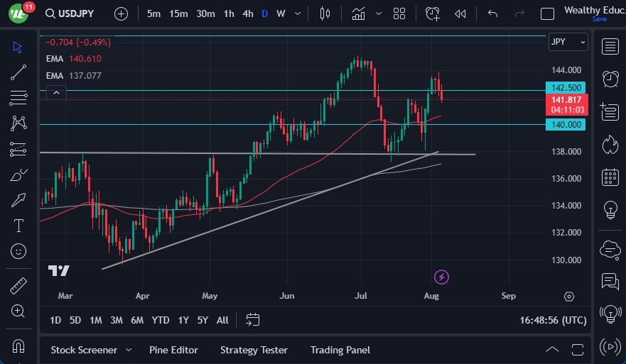
Task: Toggle the magnet snap mode
Action: pos(18,346)
